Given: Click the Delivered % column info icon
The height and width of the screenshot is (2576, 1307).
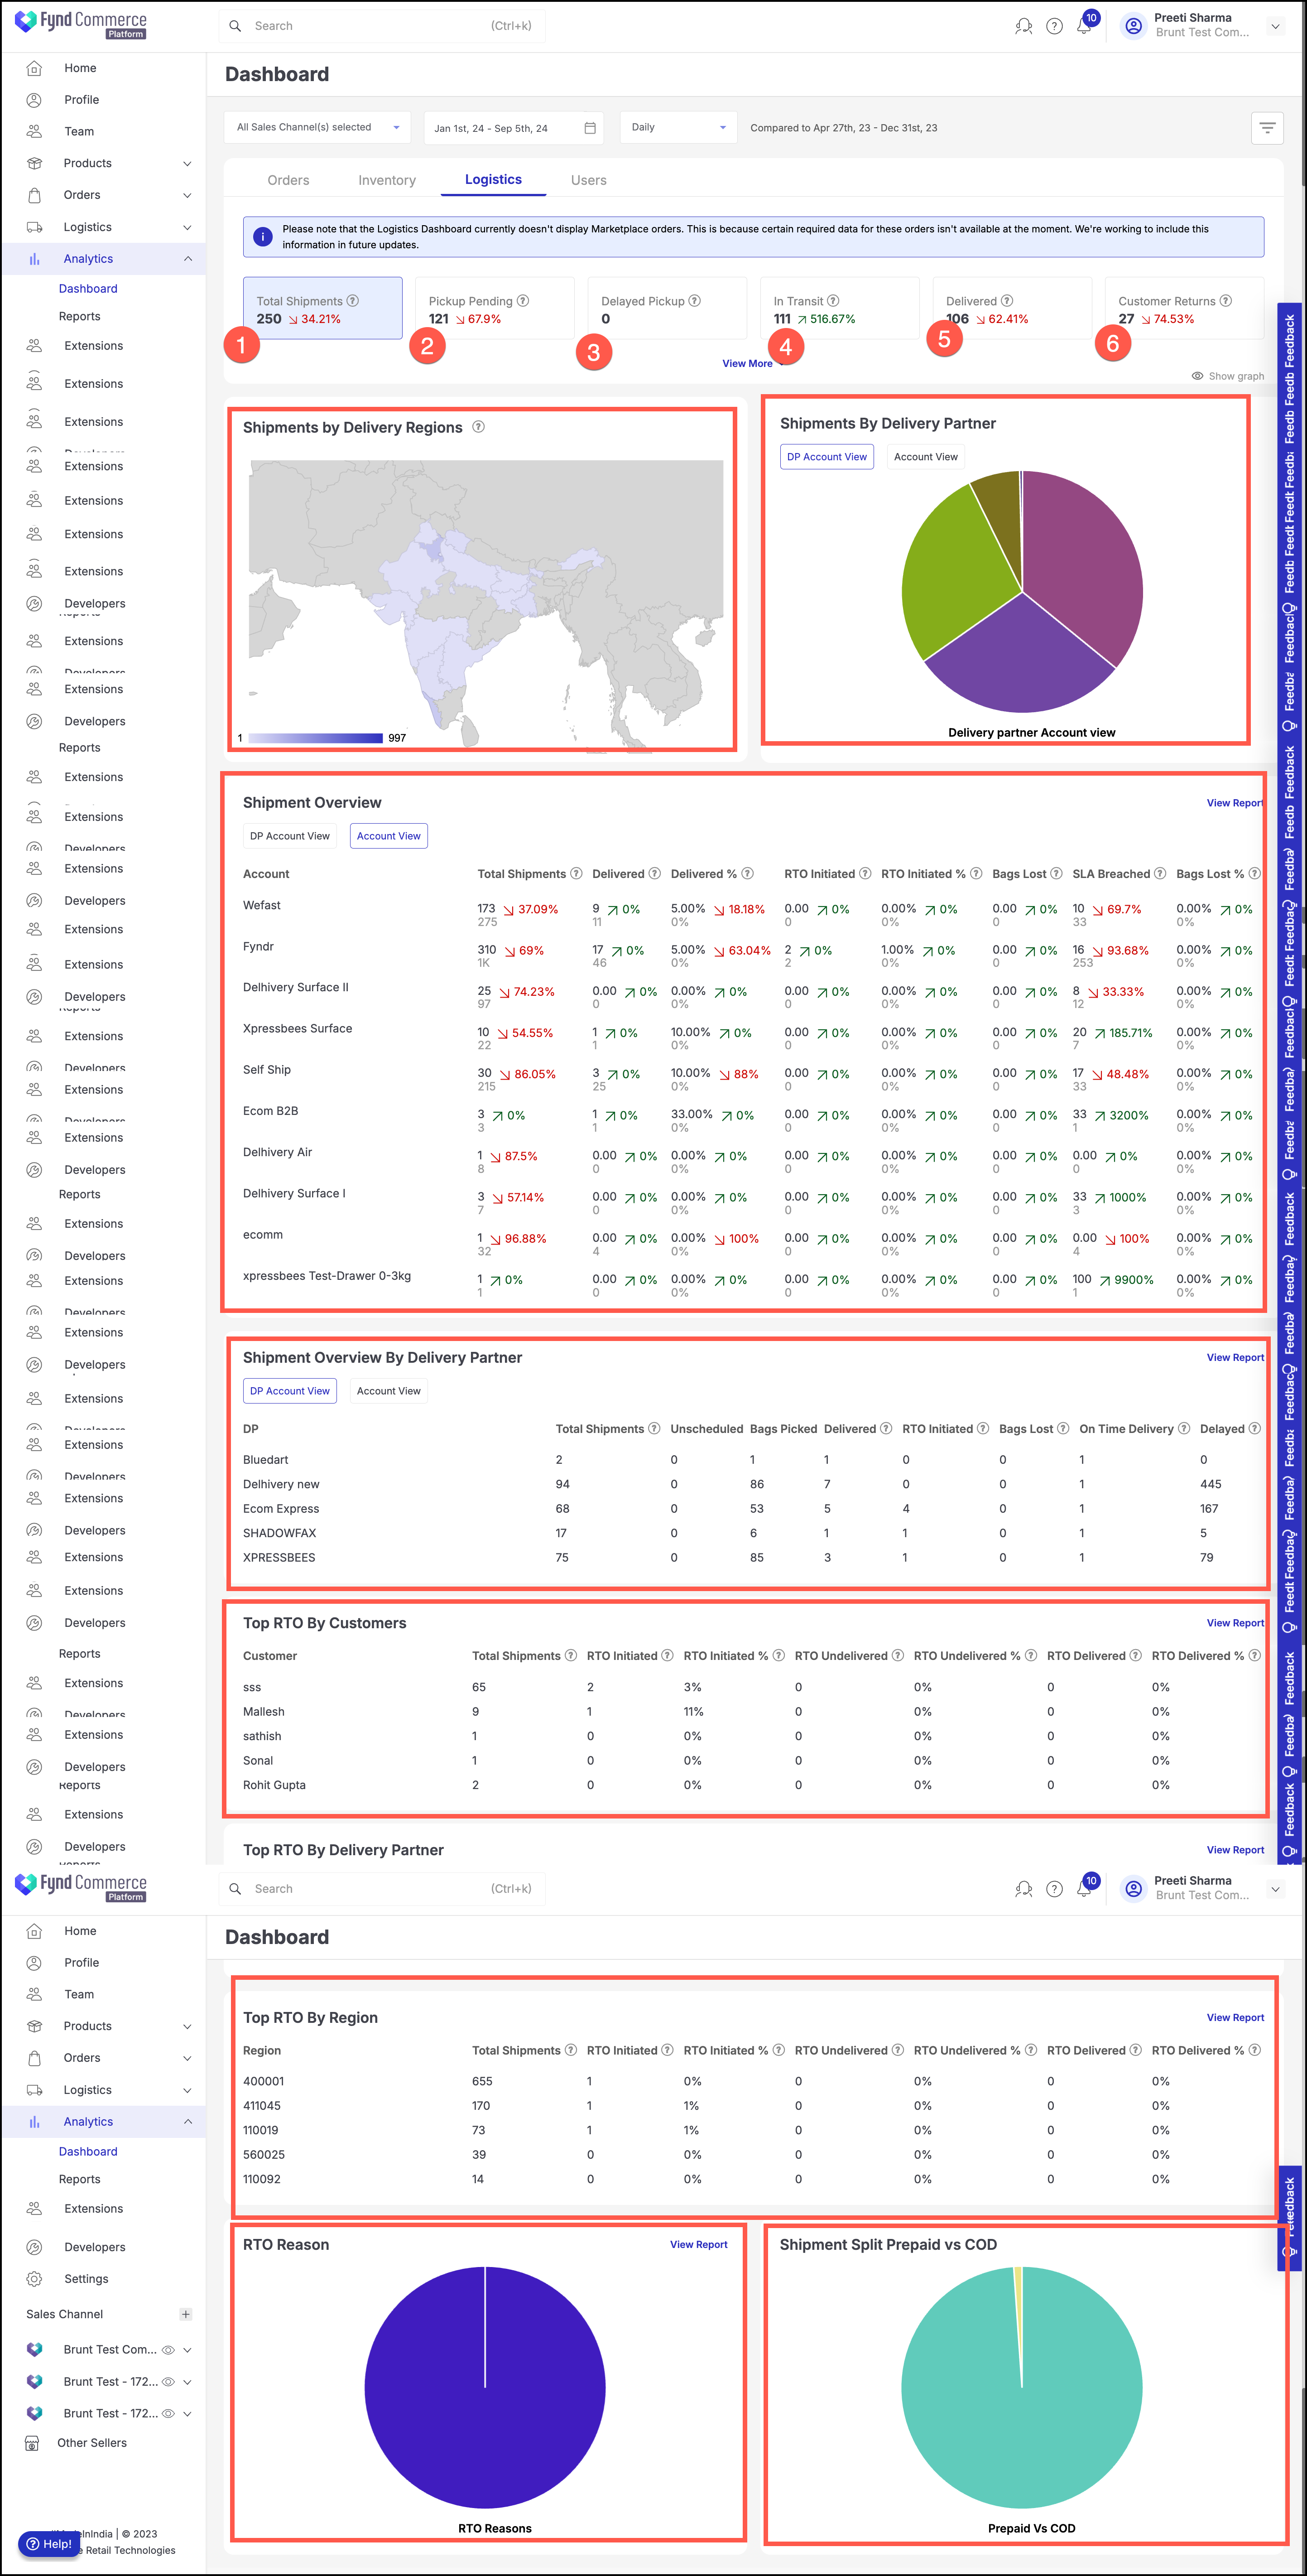Looking at the screenshot, I should (x=747, y=874).
